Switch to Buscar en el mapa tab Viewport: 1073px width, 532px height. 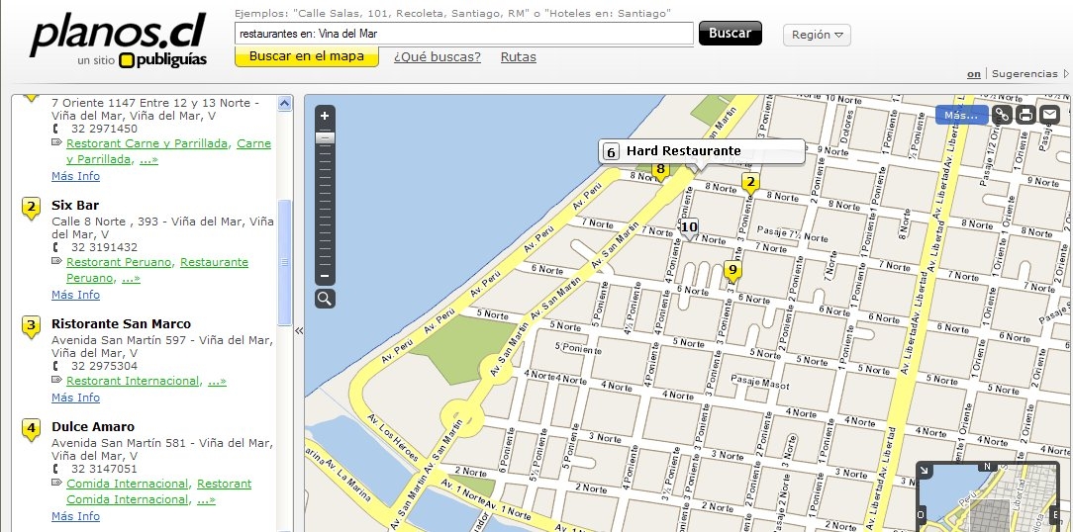(306, 56)
